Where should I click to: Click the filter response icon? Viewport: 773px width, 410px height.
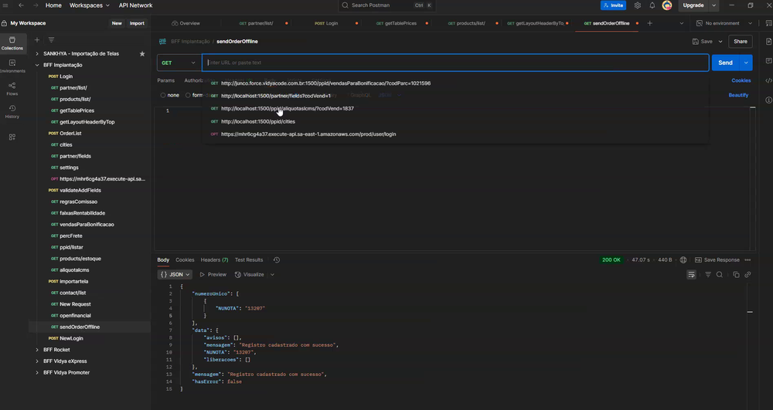[708, 275]
